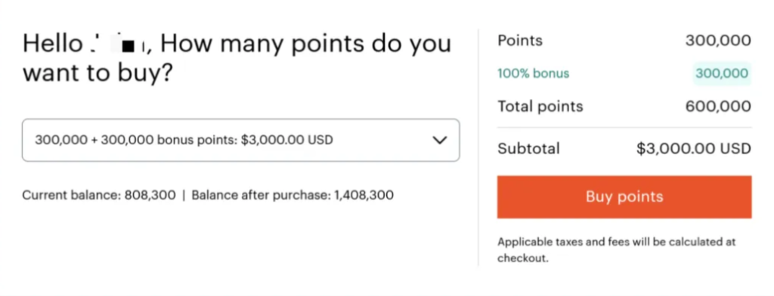Screen dimensions: 774x296
Task: Click the 'want to buy?' heading line
Action: click(98, 73)
